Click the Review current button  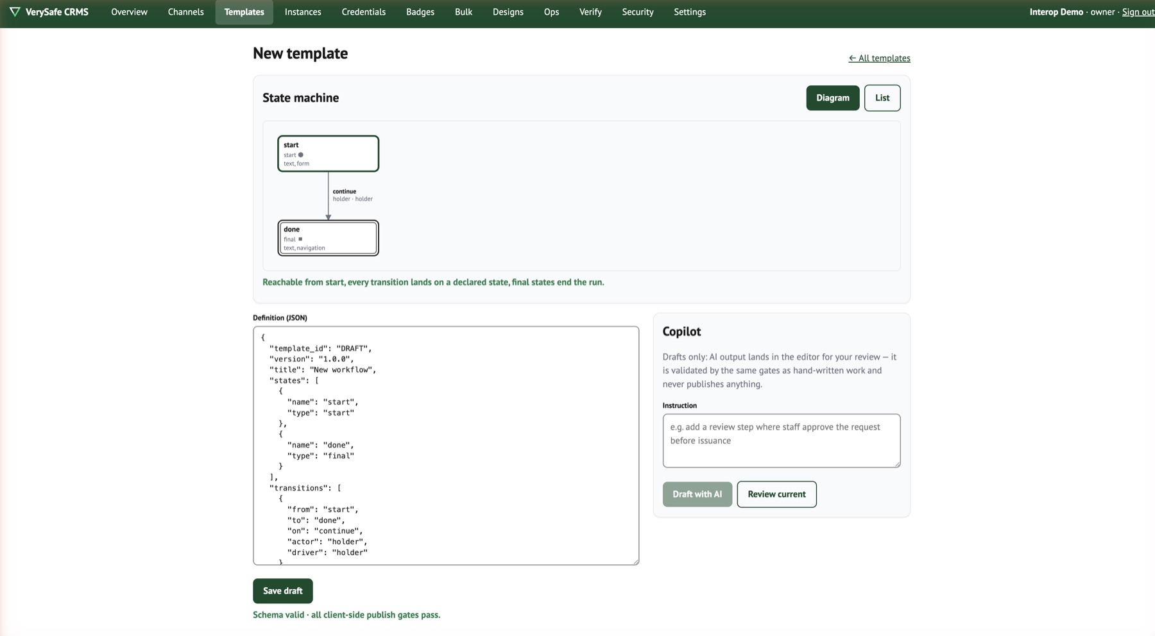click(x=776, y=494)
